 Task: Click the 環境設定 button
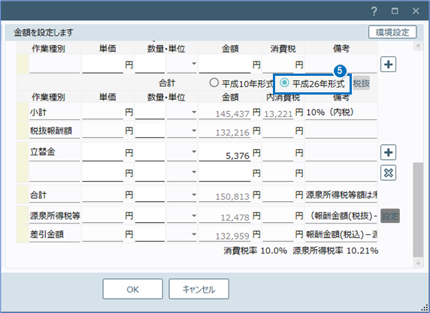[392, 32]
